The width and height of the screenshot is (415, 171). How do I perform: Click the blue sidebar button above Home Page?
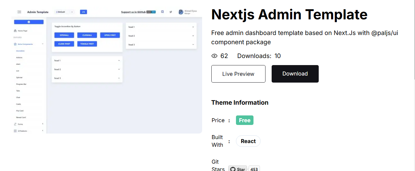[x=29, y=22]
